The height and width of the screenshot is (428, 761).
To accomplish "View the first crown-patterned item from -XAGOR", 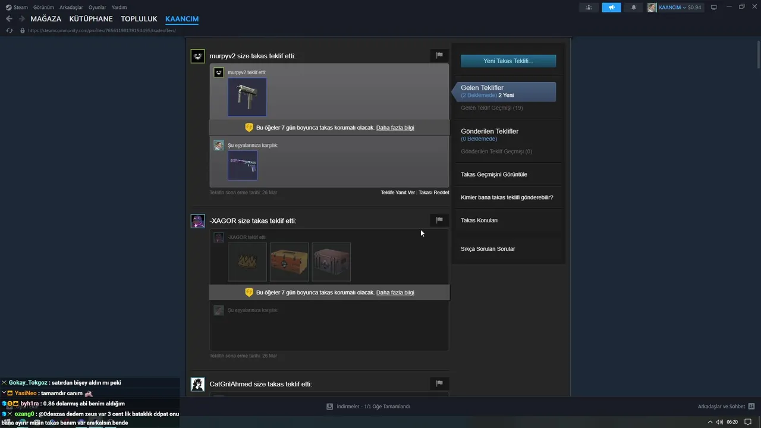I will [247, 262].
